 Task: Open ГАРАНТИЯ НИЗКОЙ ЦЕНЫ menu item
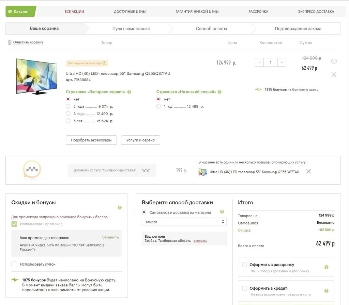click(x=197, y=12)
